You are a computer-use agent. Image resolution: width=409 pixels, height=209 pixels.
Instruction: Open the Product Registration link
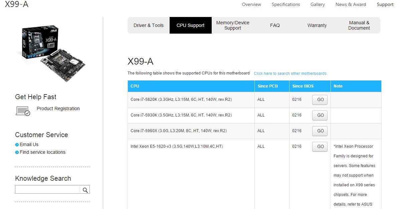point(58,108)
